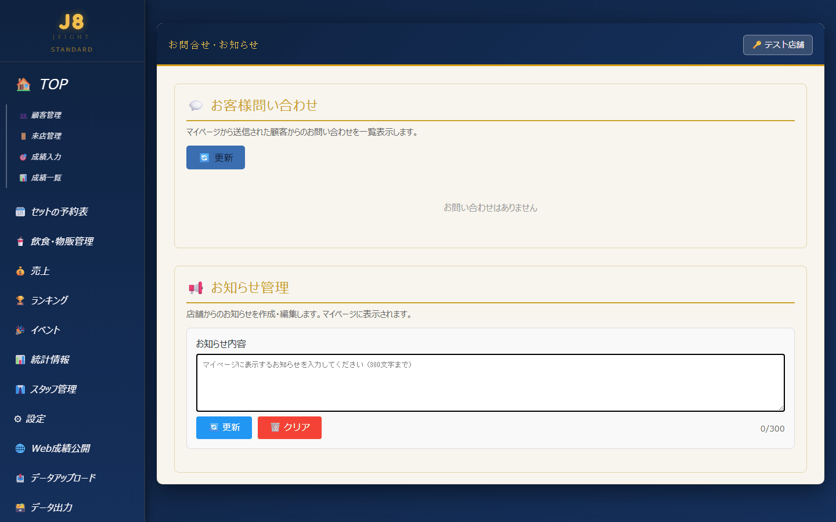Click the globe icon for Web成績公開
Image resolution: width=836 pixels, height=522 pixels.
click(20, 448)
